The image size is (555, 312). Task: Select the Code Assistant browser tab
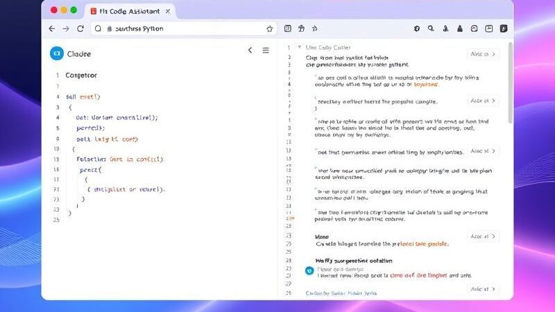pos(130,11)
